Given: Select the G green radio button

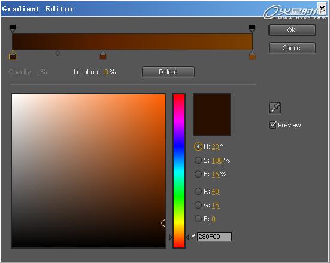Looking at the screenshot, I should 198,205.
